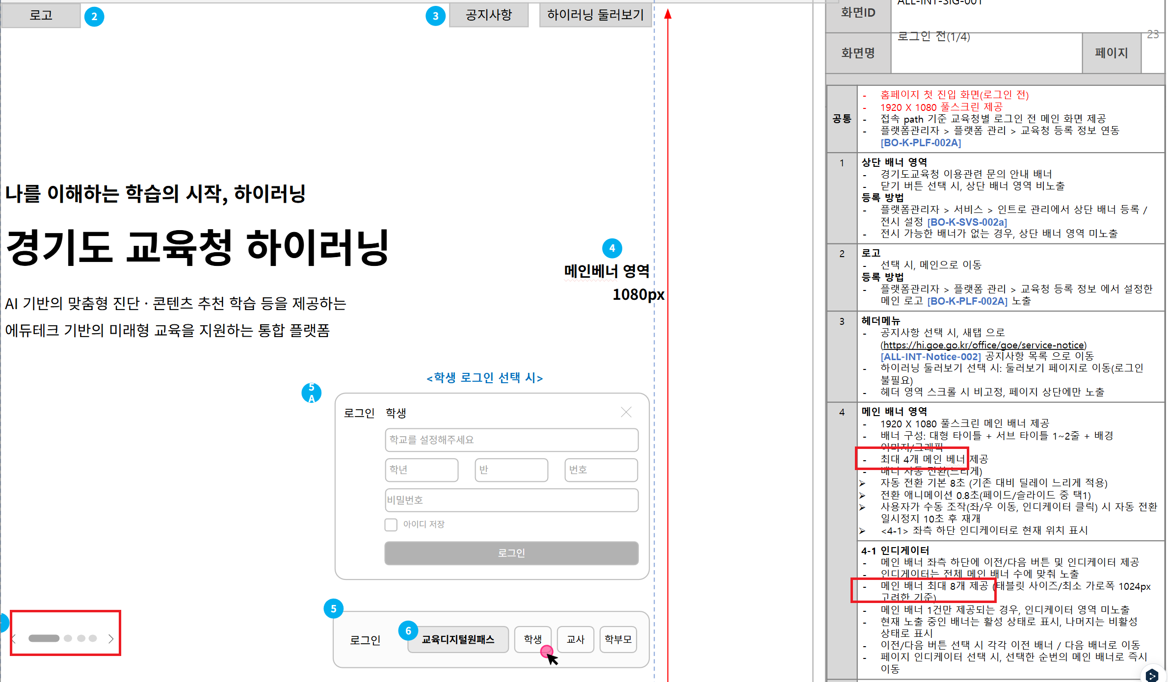
Task: Click the 학교를 설정해주세요 field
Action: (511, 440)
